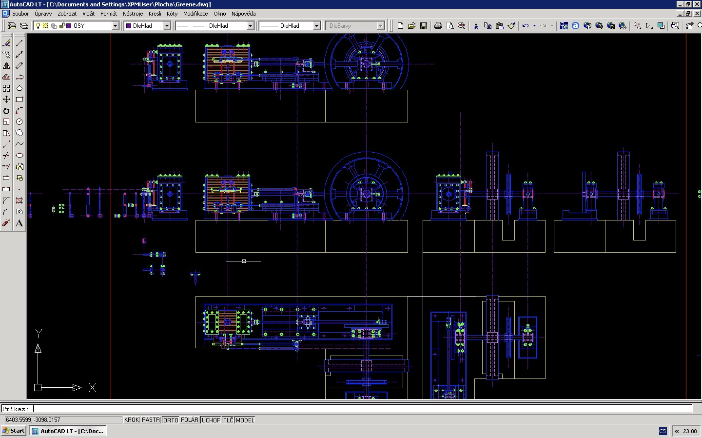Toggle ORTO mode
702x438 pixels.
[x=171, y=420]
